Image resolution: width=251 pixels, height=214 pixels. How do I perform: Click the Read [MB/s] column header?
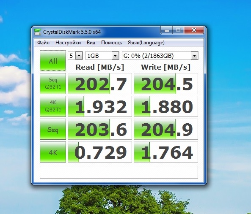click(100, 67)
